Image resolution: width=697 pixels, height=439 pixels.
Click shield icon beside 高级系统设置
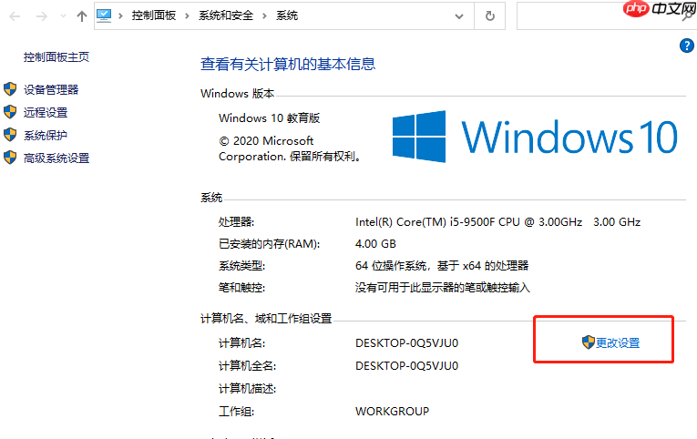pos(10,158)
